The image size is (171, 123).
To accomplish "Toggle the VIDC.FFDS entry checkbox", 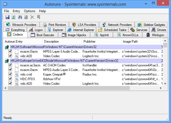I will pos(10,79).
